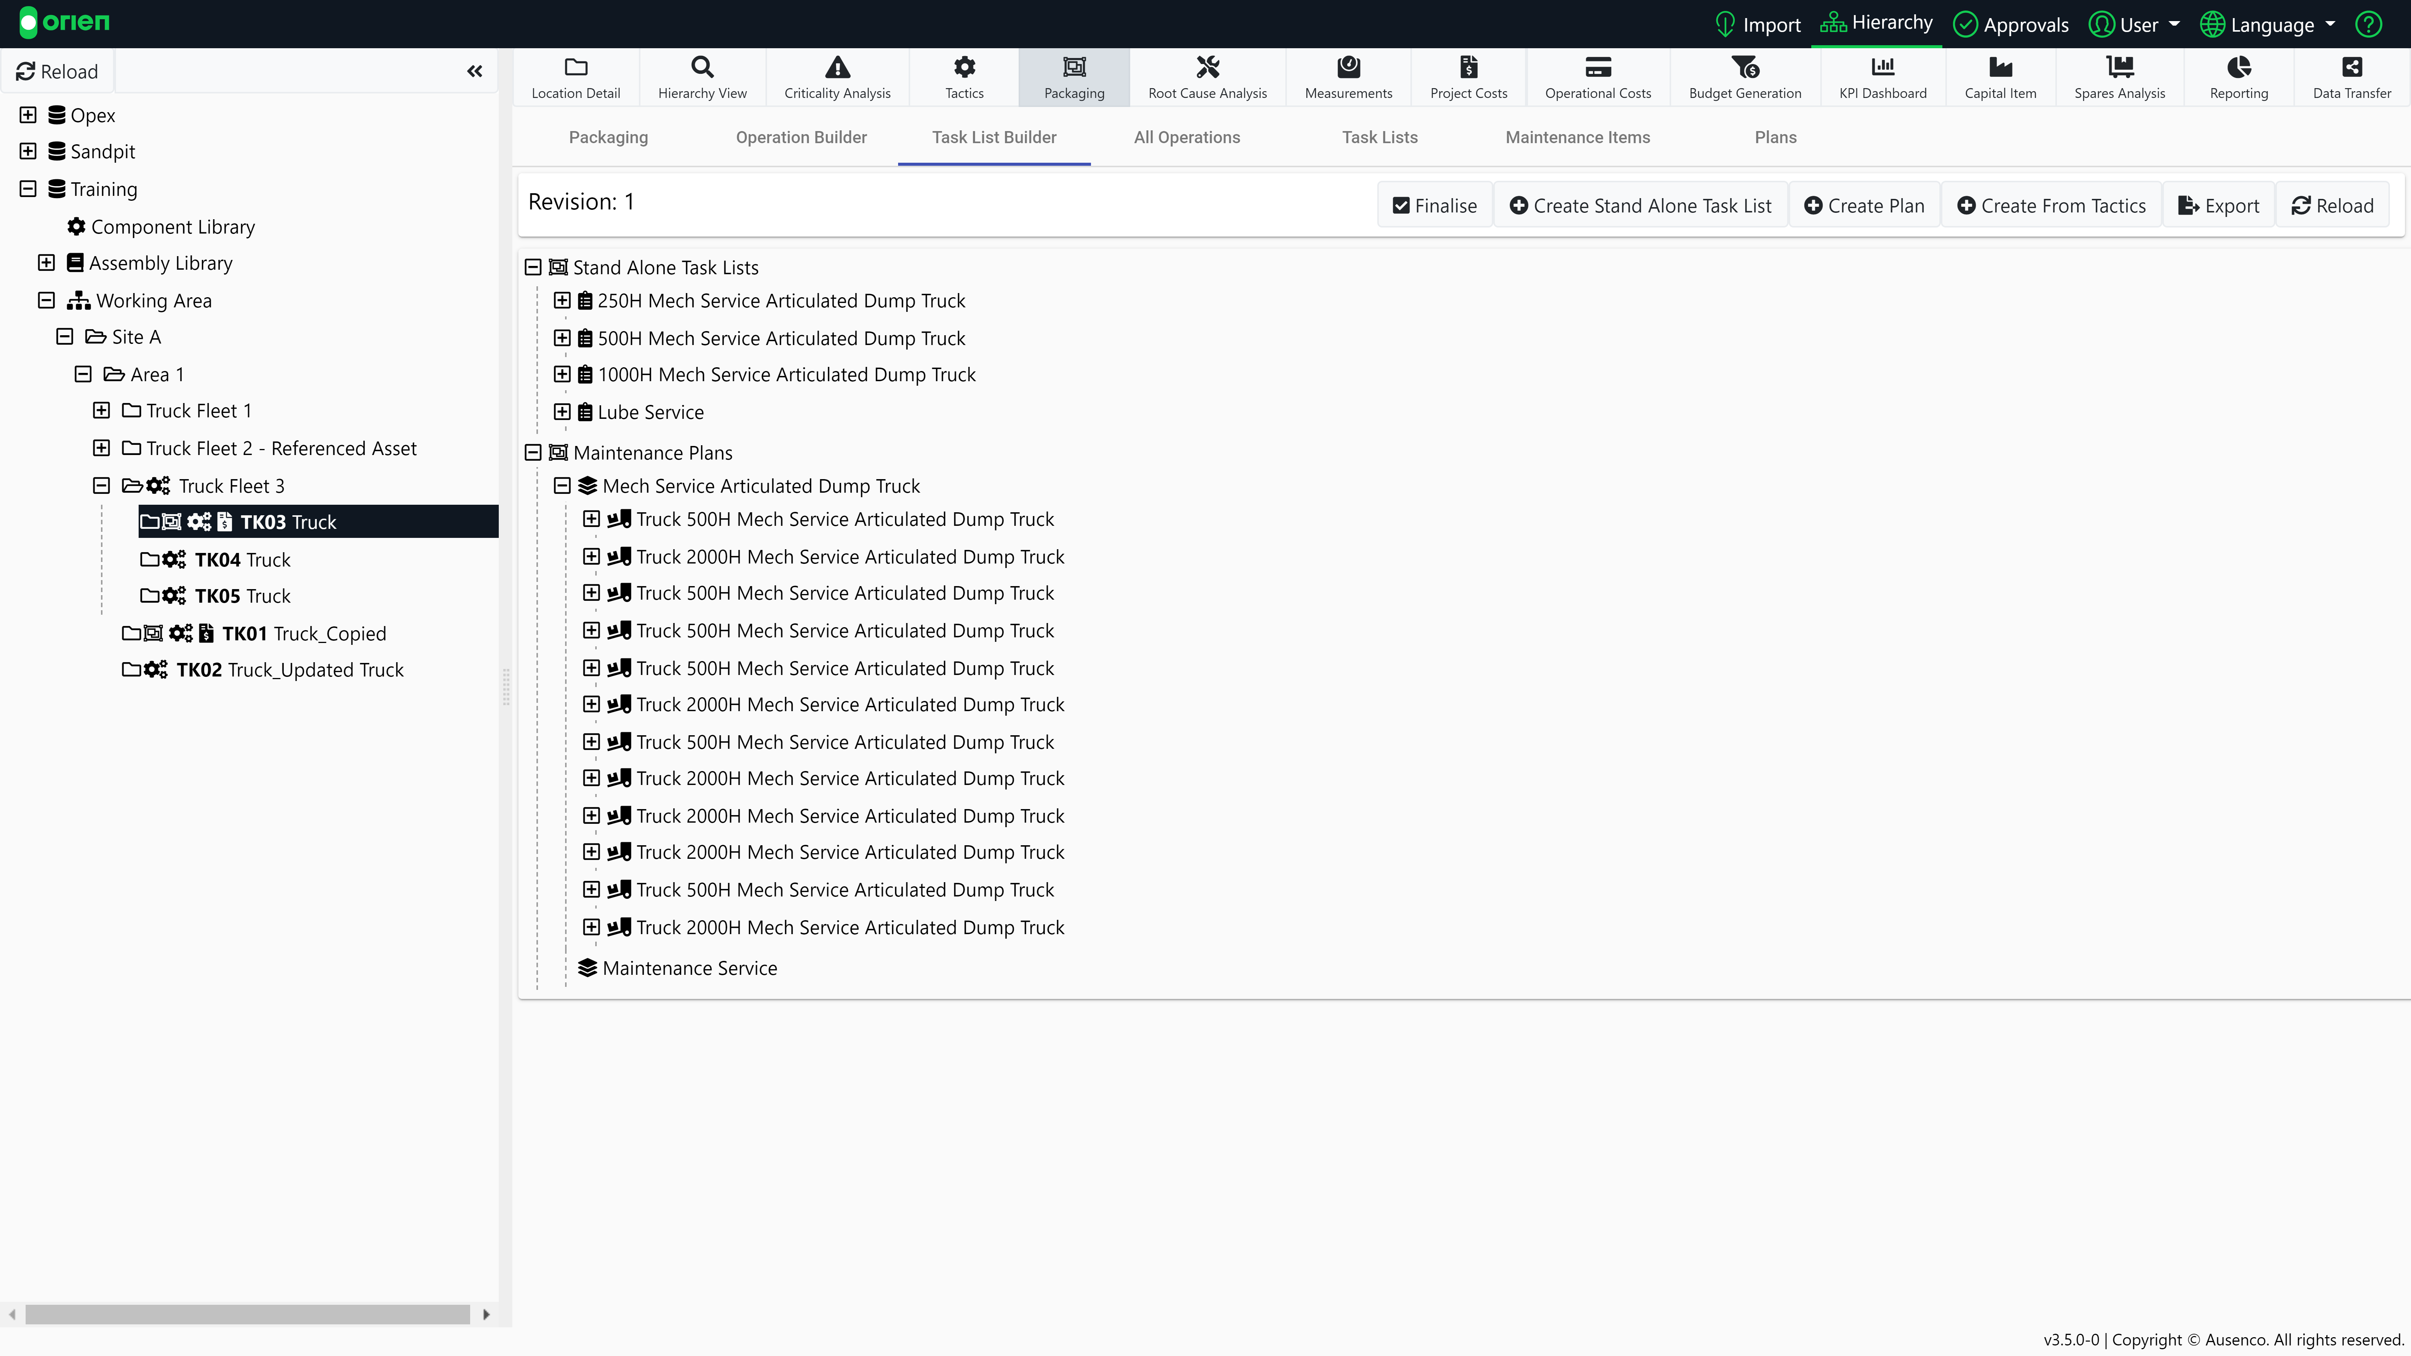This screenshot has height=1356, width=2411.
Task: Expand the Assembly Library node
Action: [x=46, y=263]
